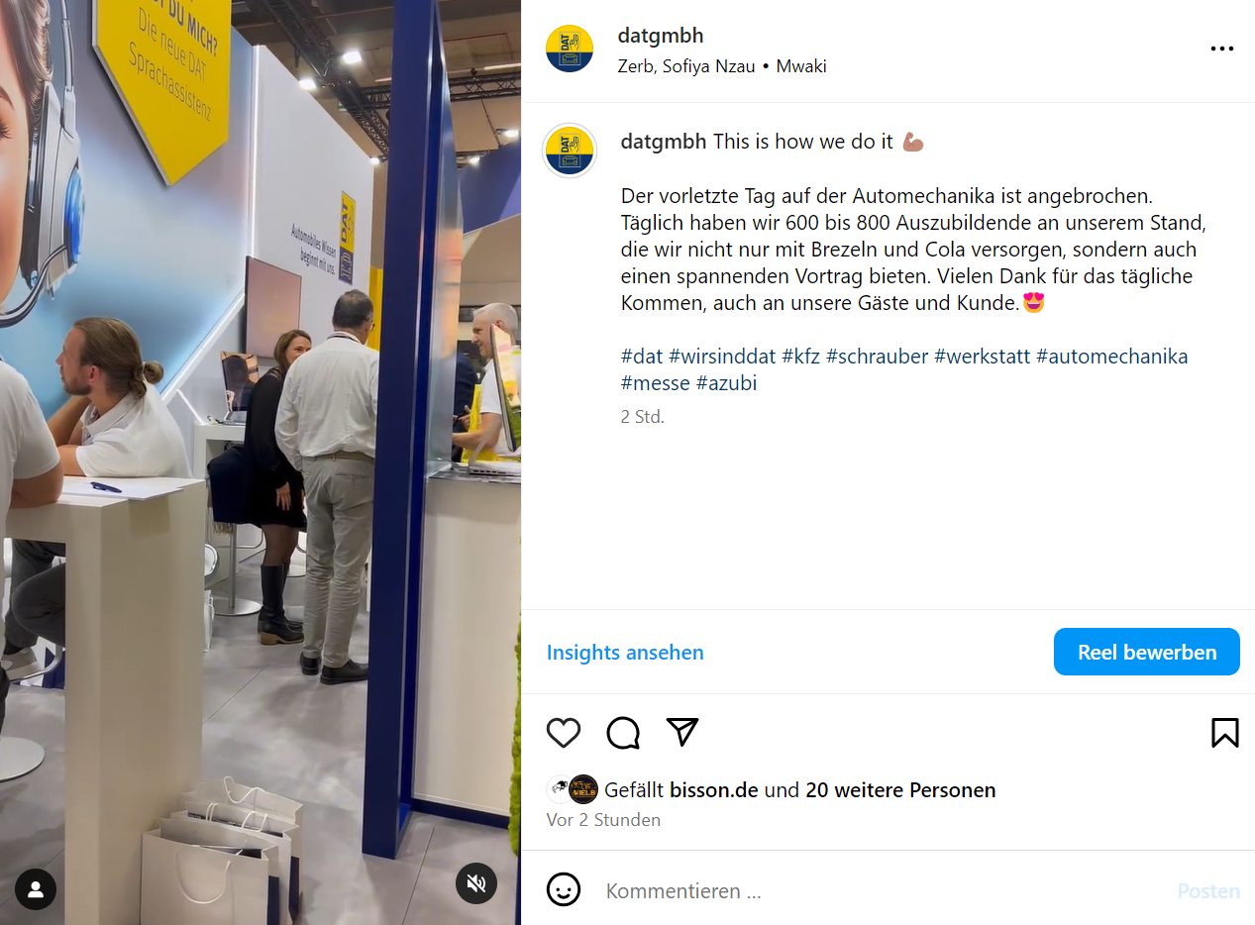Screen dimensions: 1255x925
Task: Share the reel with paper plane icon
Action: (x=682, y=732)
